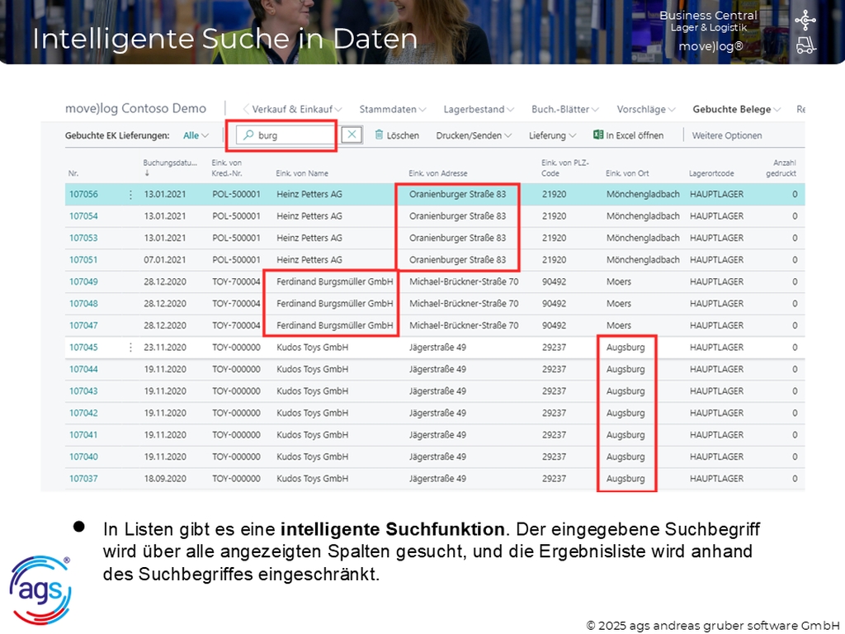Open delivery number 107049
Screen dimensions: 845x634
[x=83, y=282]
